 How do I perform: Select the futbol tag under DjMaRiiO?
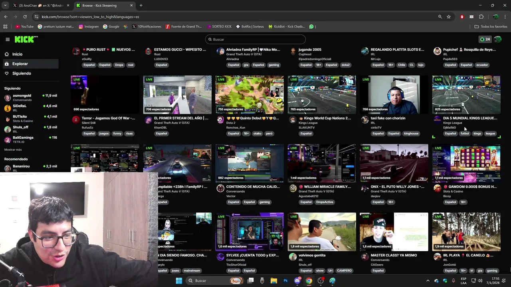click(x=465, y=134)
